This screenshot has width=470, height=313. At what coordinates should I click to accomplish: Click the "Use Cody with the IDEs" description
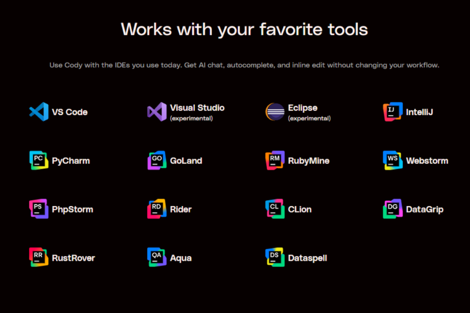[244, 65]
